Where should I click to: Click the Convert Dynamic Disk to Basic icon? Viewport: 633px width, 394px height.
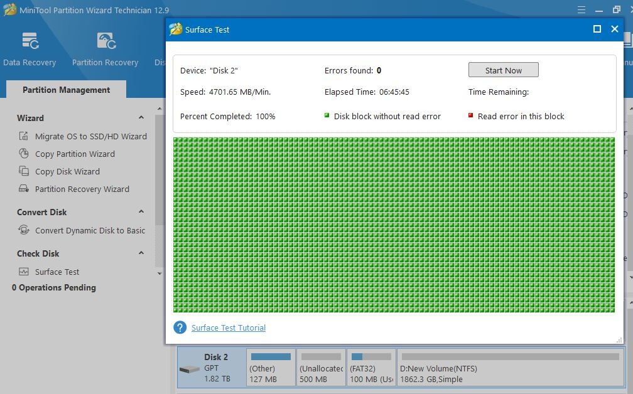(24, 230)
